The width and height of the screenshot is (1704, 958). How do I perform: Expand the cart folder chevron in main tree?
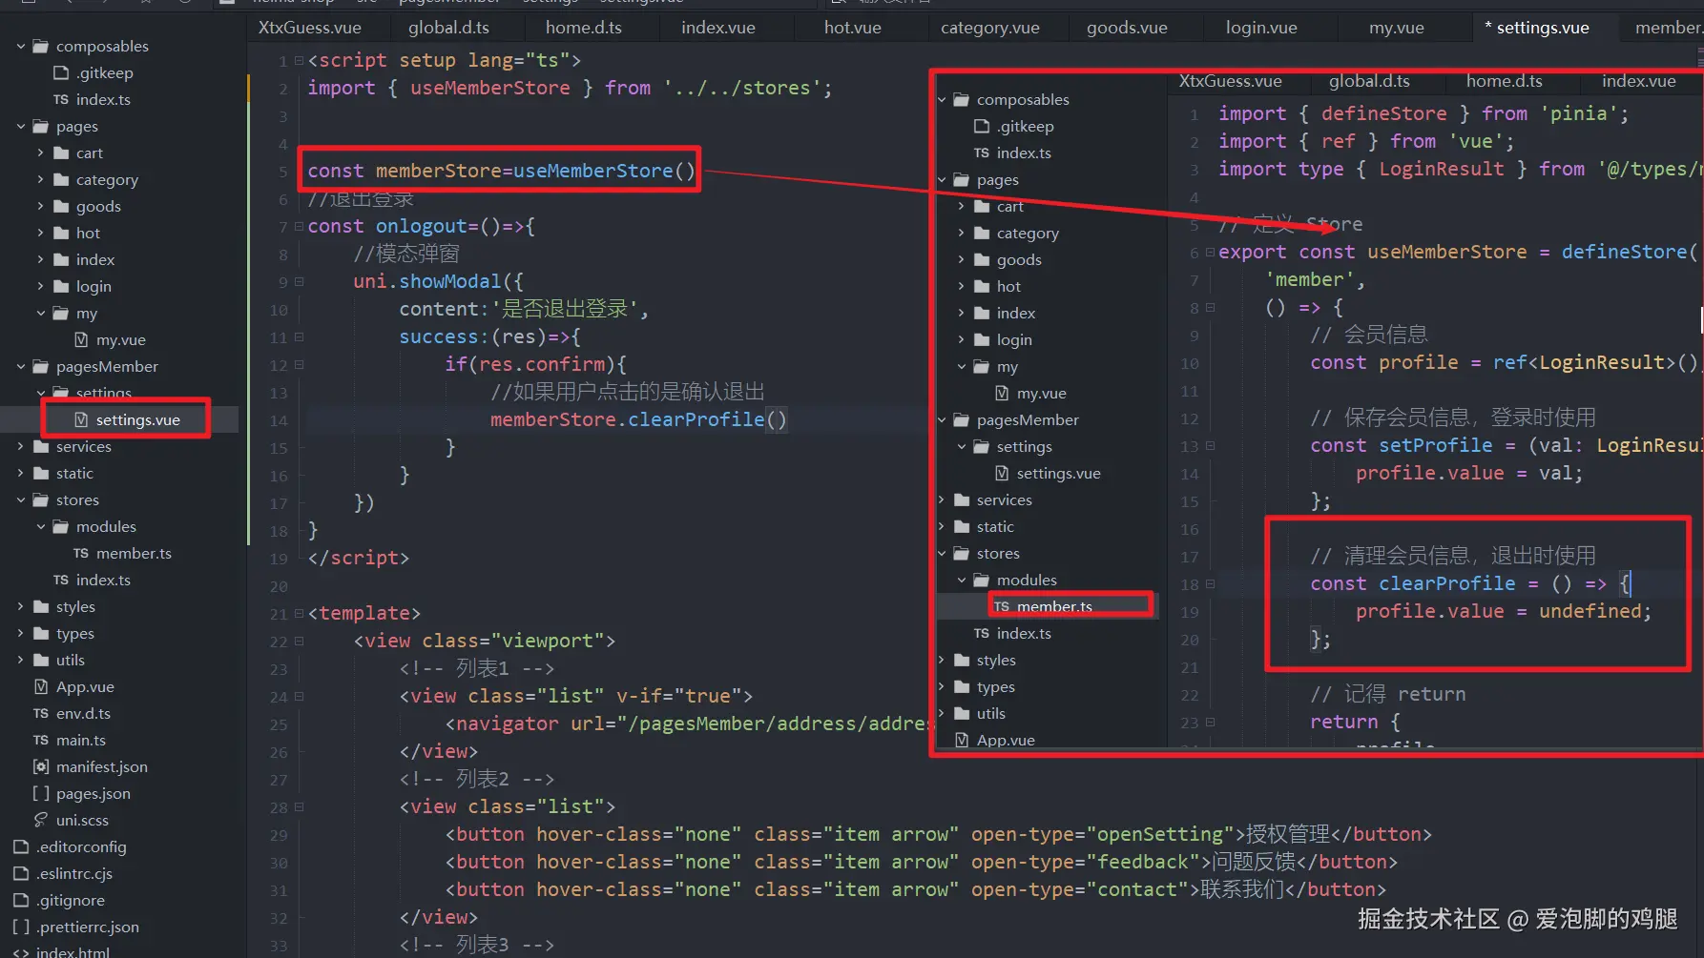click(40, 153)
